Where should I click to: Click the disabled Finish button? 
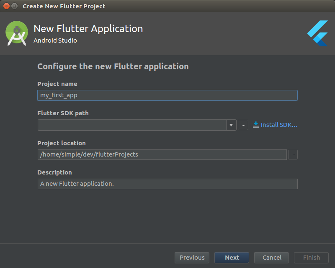point(311,258)
